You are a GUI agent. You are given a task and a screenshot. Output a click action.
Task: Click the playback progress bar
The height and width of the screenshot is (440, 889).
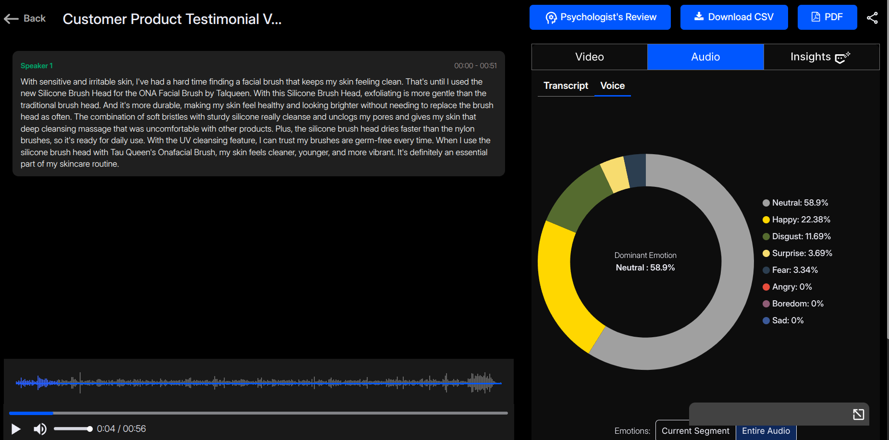pos(259,413)
